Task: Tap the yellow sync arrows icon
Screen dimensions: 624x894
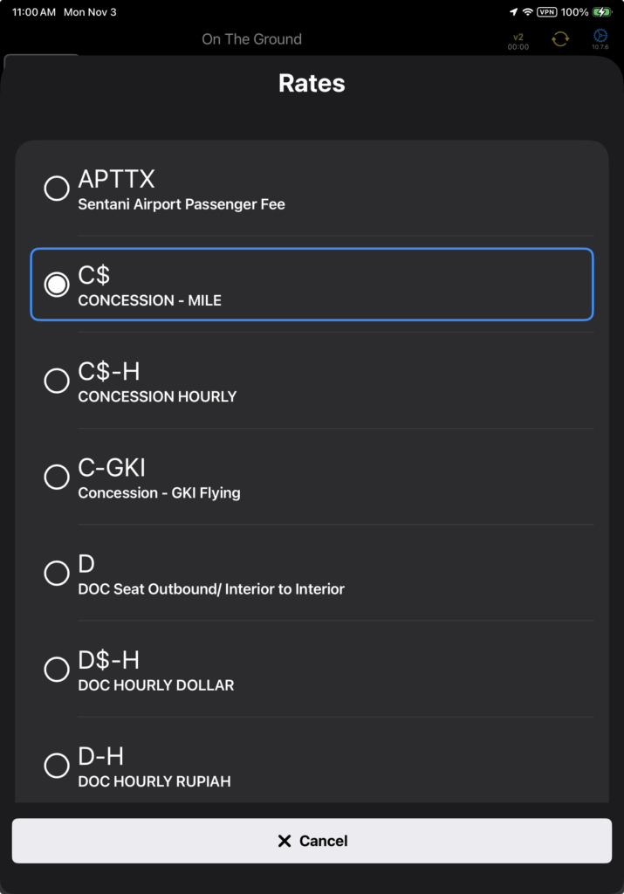Action: pyautogui.click(x=560, y=39)
